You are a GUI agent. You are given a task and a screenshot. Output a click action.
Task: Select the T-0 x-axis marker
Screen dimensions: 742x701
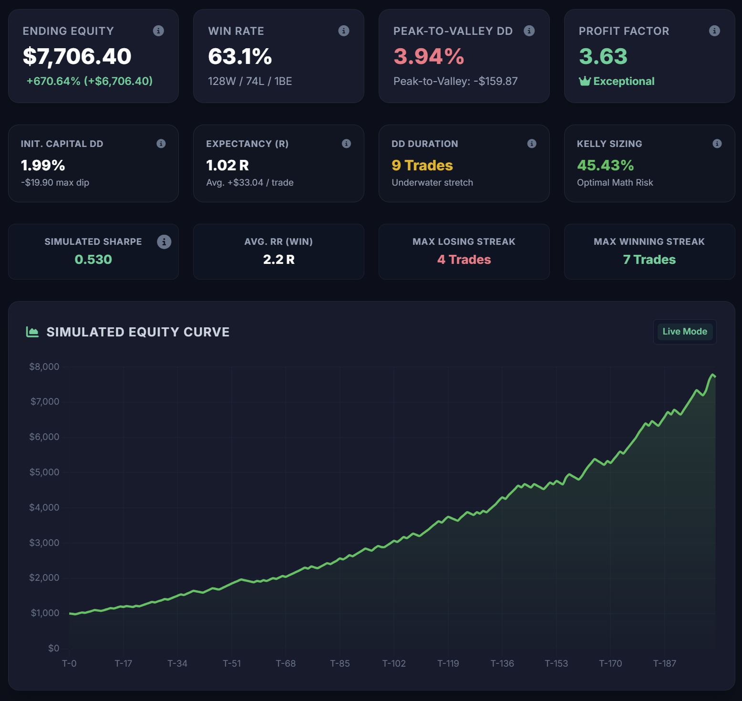[x=69, y=663]
